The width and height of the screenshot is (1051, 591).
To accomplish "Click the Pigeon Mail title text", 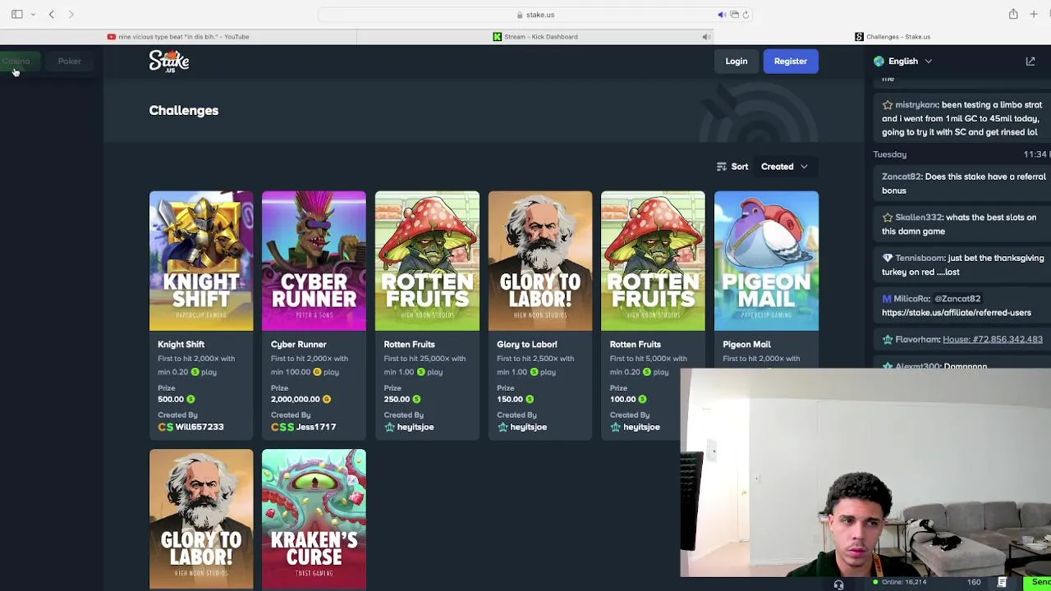I will 746,345.
